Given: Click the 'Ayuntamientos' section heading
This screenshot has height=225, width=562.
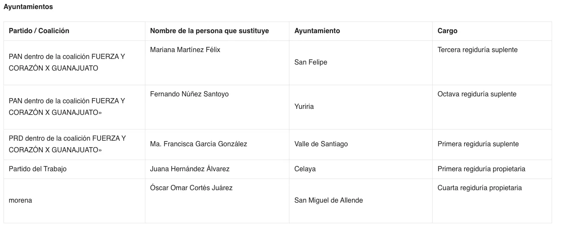Looking at the screenshot, I should click(x=28, y=7).
